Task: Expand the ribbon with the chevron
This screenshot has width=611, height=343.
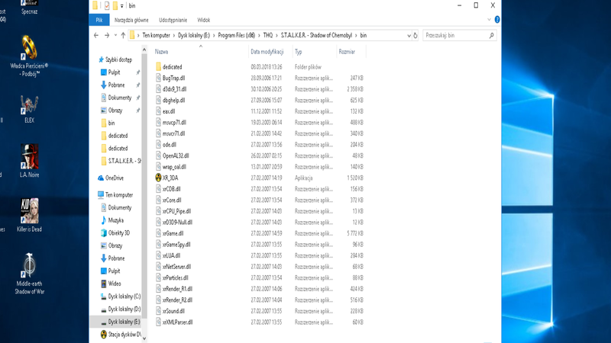Action: pyautogui.click(x=489, y=20)
